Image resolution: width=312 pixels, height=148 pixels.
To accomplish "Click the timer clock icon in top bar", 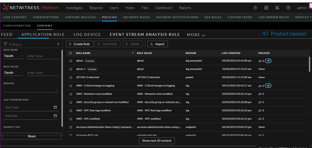I will [x=255, y=8].
